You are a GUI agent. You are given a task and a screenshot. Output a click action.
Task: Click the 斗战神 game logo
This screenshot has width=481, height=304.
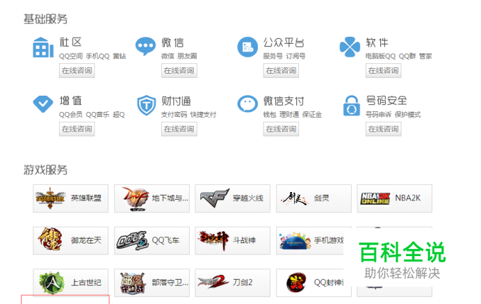213,240
